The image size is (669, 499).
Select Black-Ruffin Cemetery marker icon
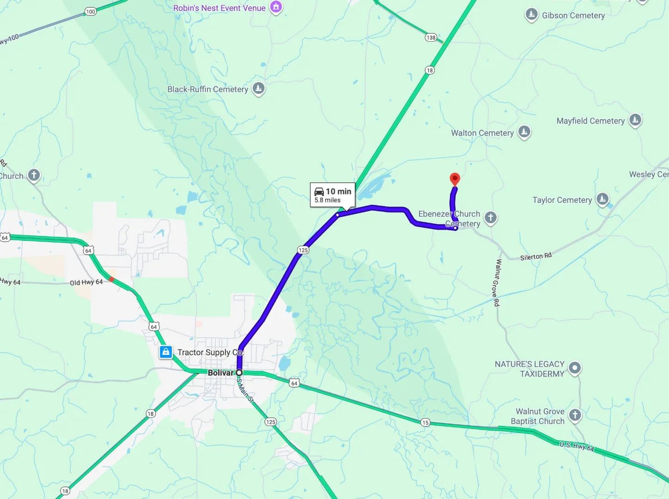pyautogui.click(x=258, y=88)
